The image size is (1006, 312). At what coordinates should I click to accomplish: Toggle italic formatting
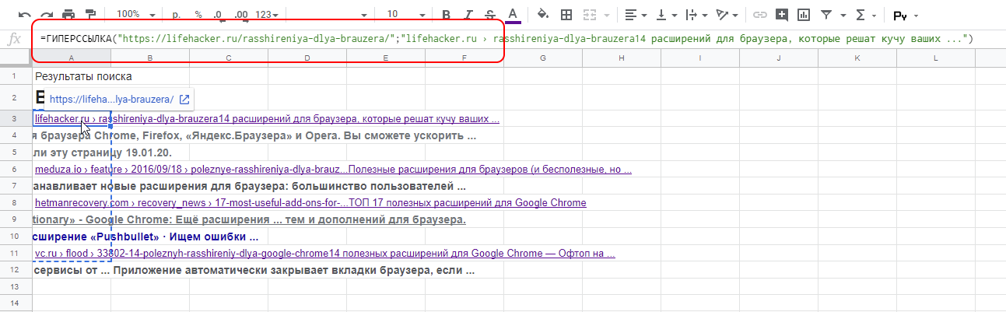tap(468, 15)
